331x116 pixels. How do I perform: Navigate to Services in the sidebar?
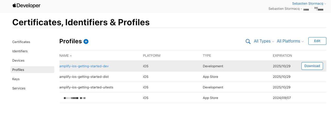(19, 88)
